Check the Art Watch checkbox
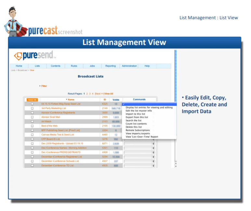Image resolution: width=251 pixels, height=211 pixels. [32, 121]
